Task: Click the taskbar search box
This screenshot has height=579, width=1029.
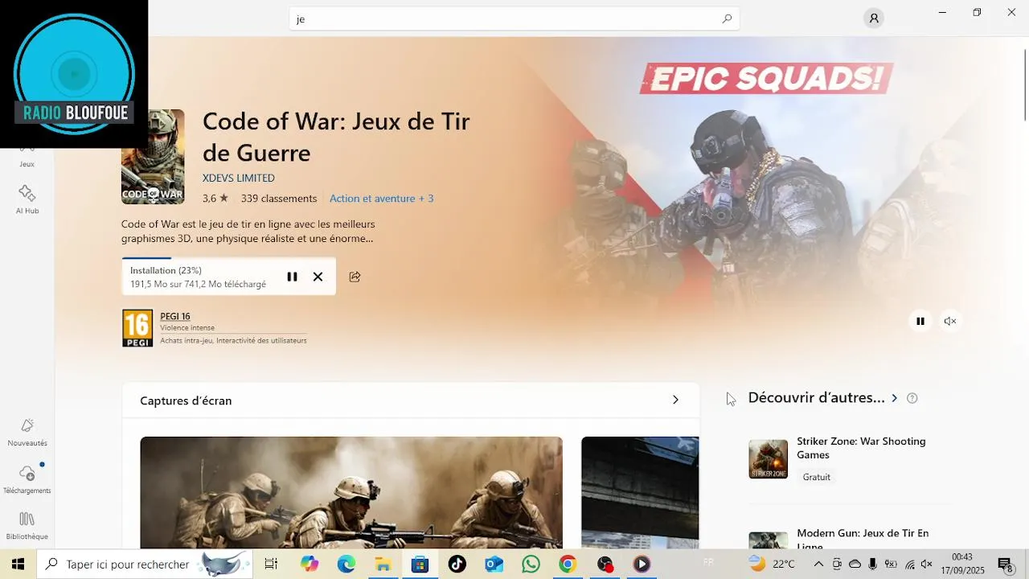Action: pyautogui.click(x=145, y=564)
